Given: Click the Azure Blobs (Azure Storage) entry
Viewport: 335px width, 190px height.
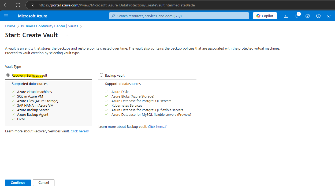Looking at the screenshot, I should (133, 96).
